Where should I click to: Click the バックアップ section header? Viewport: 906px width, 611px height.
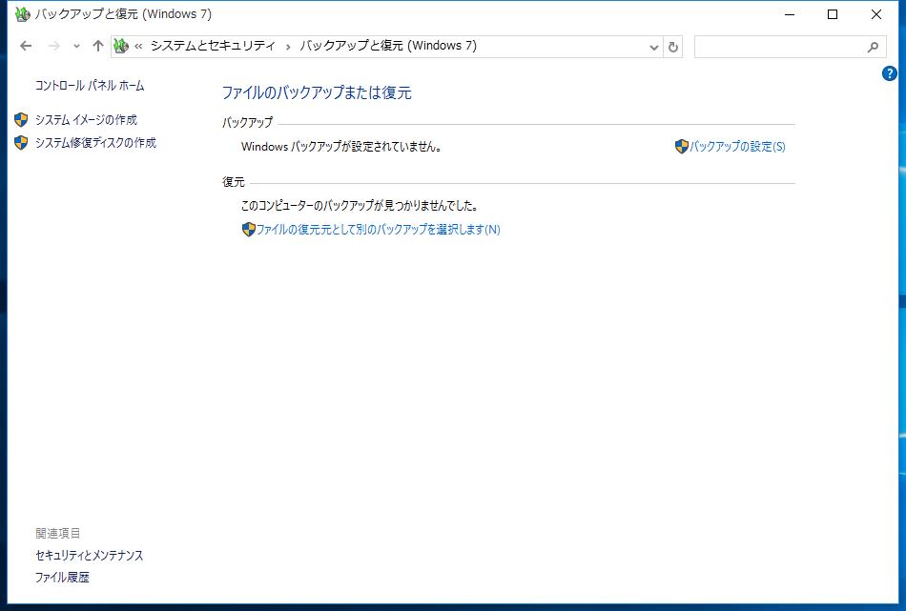pos(247,122)
